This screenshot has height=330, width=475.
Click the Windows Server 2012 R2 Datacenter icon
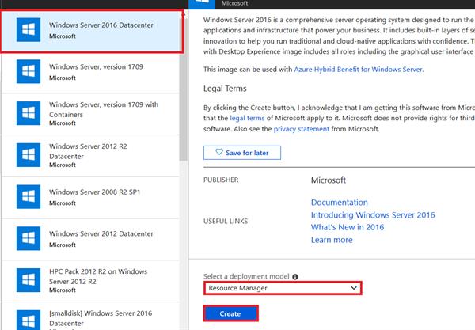(x=28, y=155)
